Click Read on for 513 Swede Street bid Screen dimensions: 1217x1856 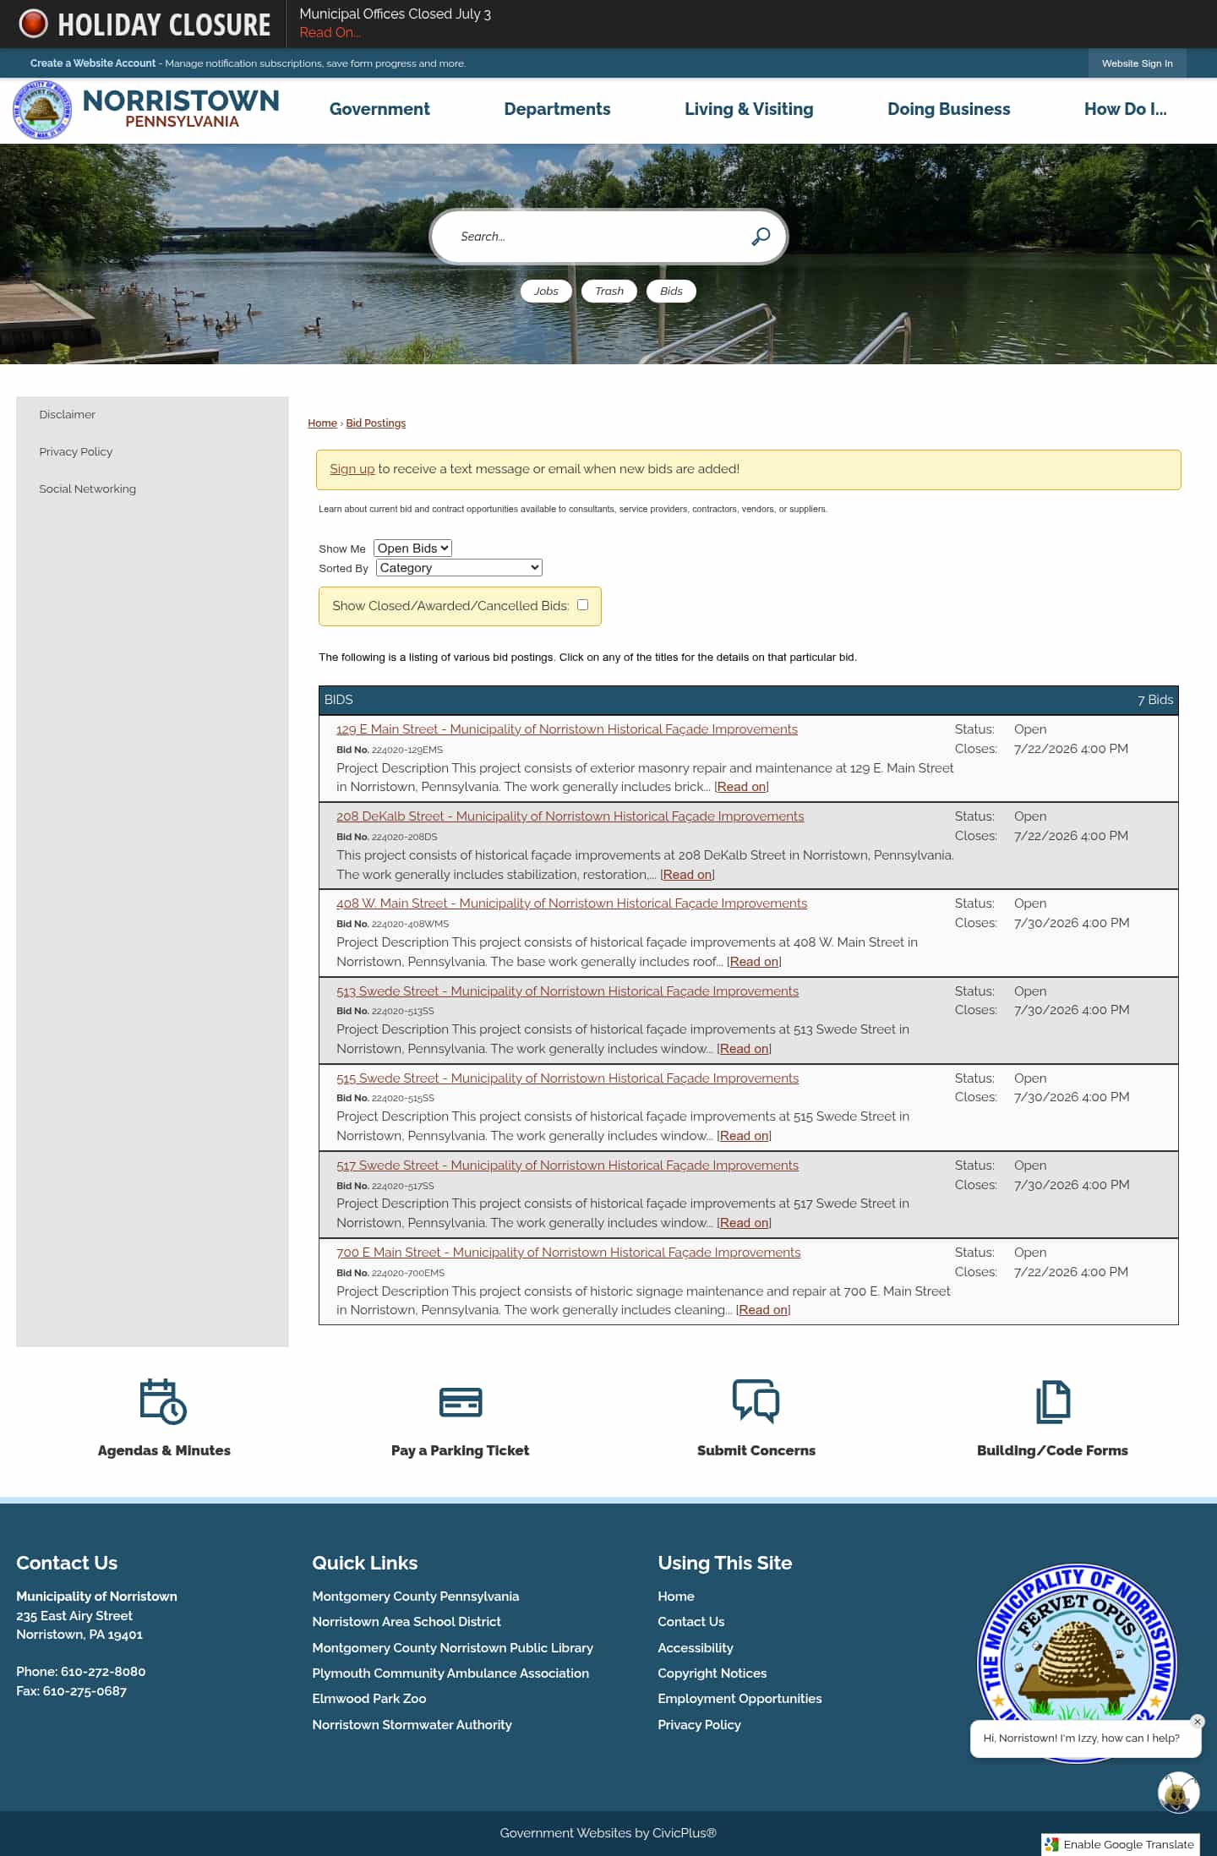[744, 1049]
